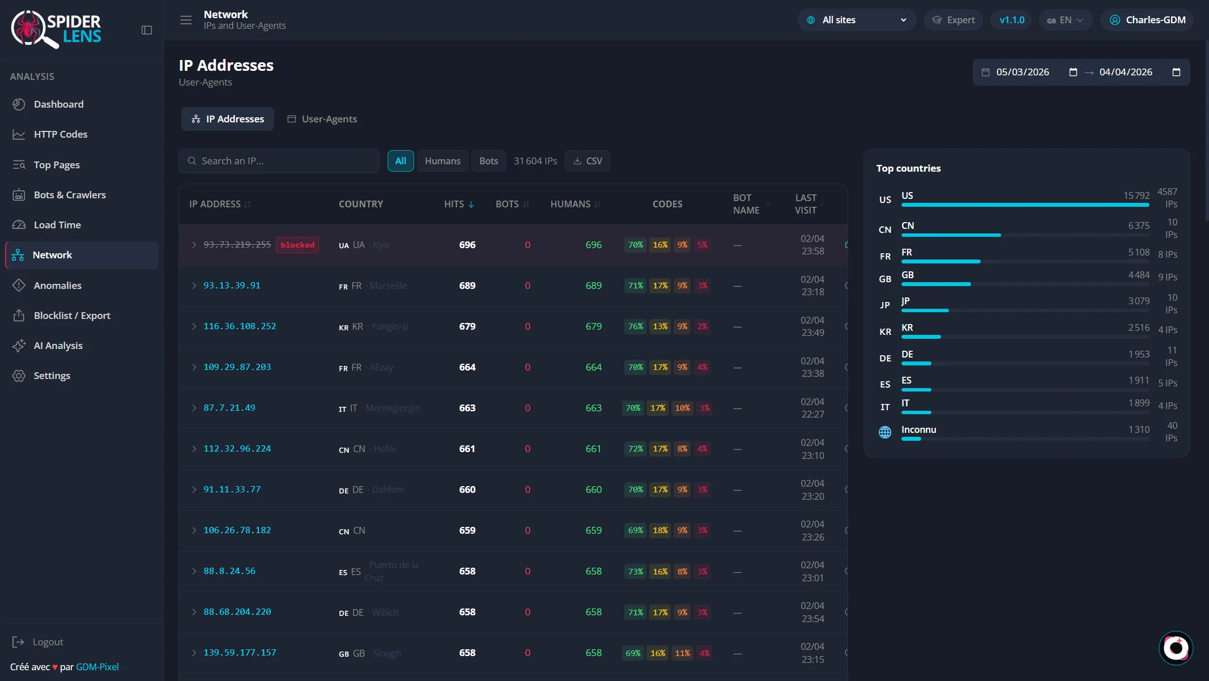This screenshot has width=1209, height=681.
Task: Switch to the User-Agents tab
Action: tap(322, 119)
